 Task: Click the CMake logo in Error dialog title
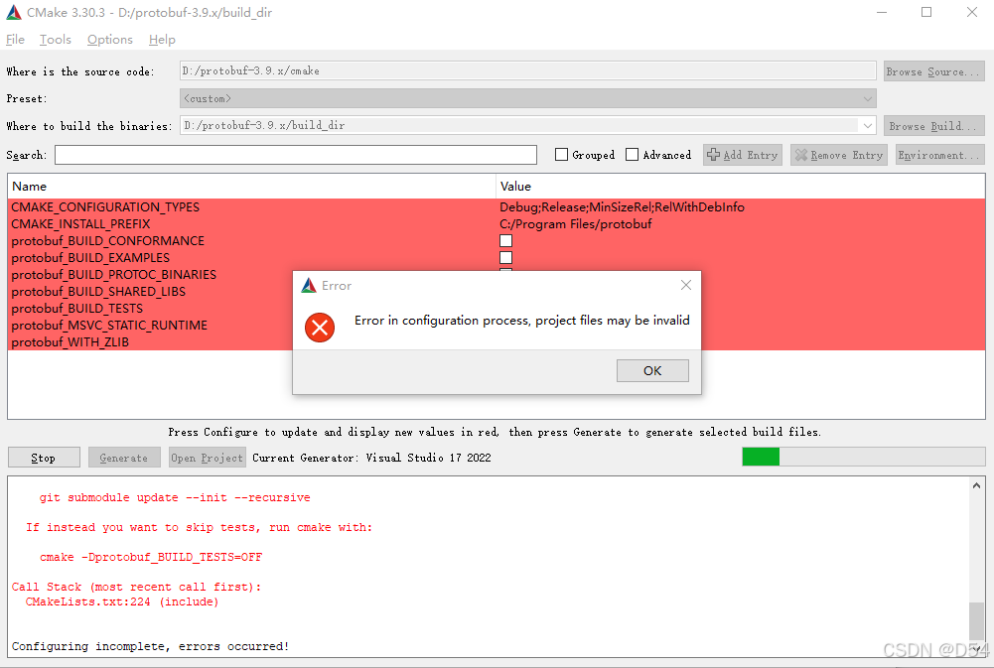pyautogui.click(x=309, y=285)
